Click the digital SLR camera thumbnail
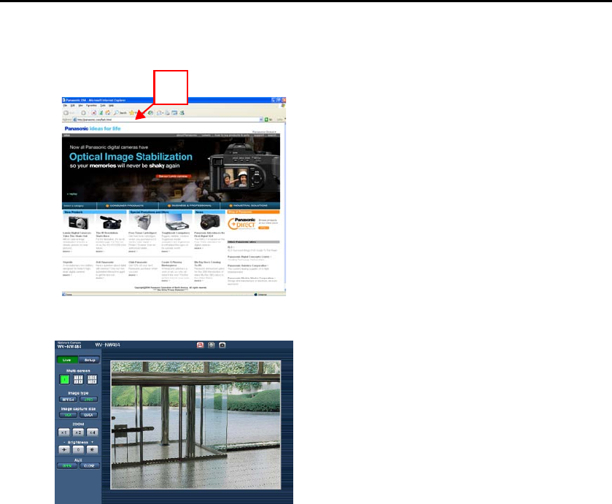The image size is (612, 504). [210, 222]
